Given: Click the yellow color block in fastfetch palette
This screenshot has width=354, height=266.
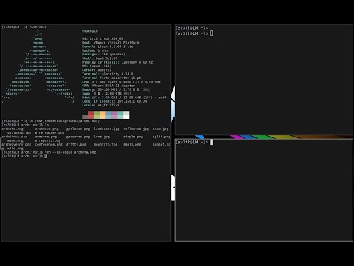Looking at the screenshot, I should [103, 115].
